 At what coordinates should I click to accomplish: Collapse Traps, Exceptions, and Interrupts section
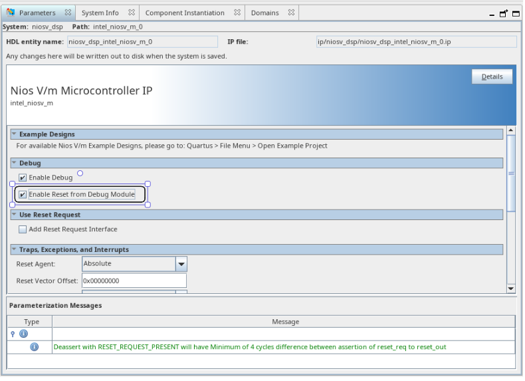point(14,249)
